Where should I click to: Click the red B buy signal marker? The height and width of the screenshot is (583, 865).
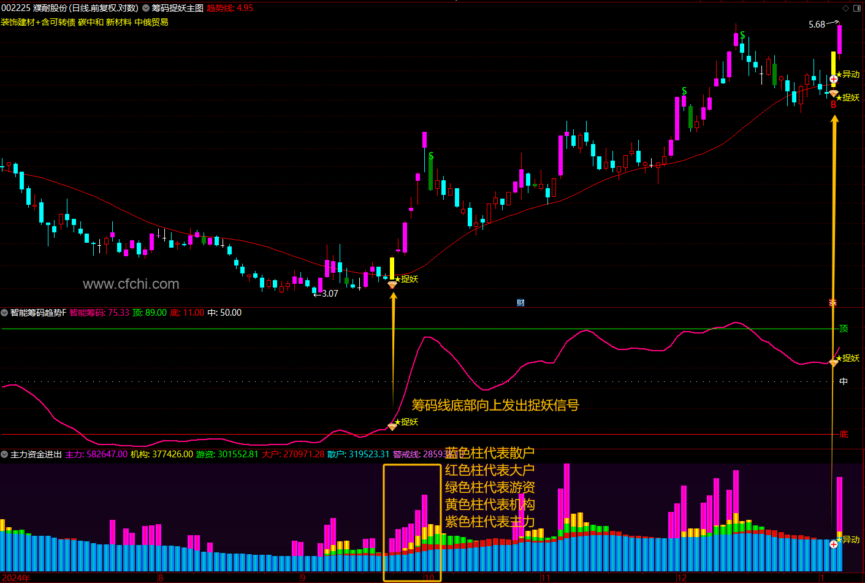[x=834, y=105]
